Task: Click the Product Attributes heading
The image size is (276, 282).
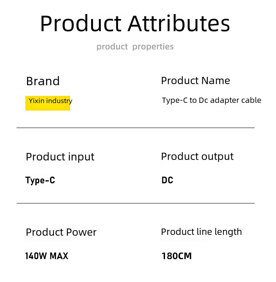Action: coord(135,23)
